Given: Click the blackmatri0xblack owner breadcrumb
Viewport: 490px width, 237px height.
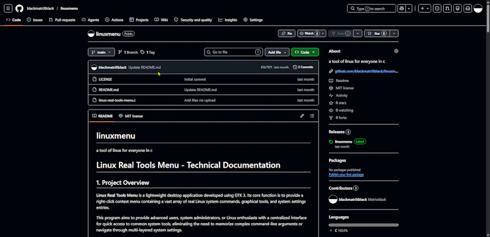Looking at the screenshot, I should coord(40,9).
